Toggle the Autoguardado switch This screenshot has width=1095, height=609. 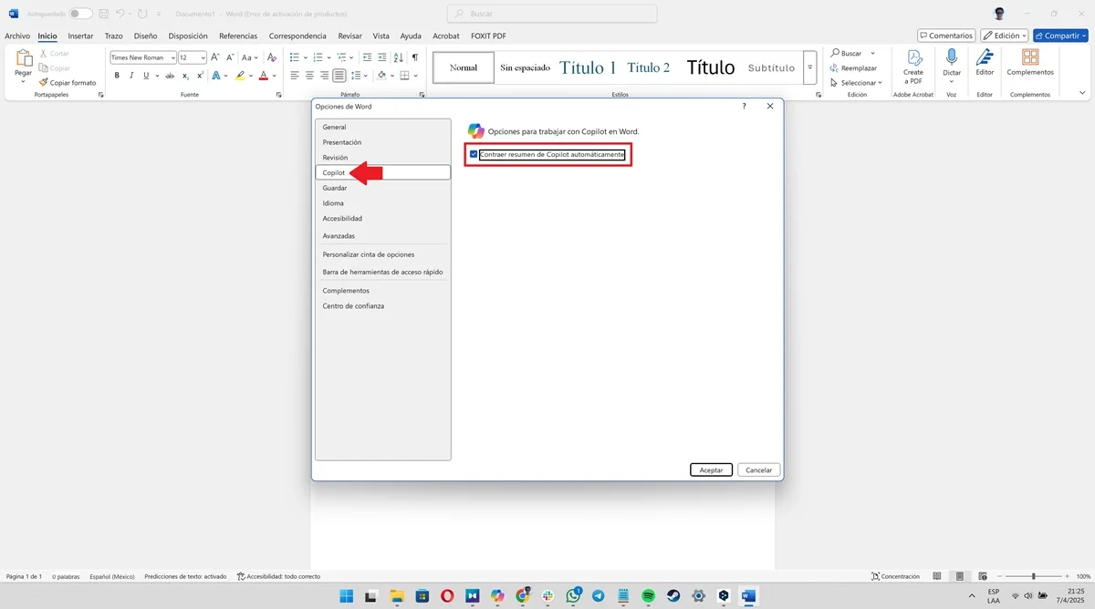(80, 14)
